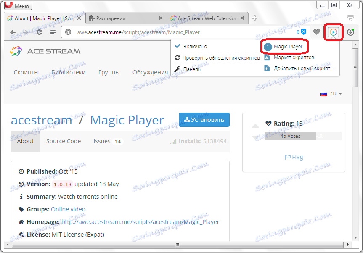Open the Issues 14 tab
Image resolution: width=363 pixels, height=253 pixels.
[x=108, y=141]
